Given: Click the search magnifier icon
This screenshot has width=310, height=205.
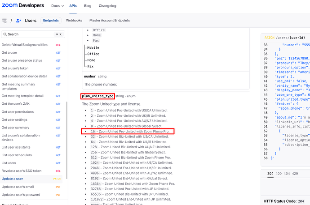Looking at the screenshot, I should point(5,34).
